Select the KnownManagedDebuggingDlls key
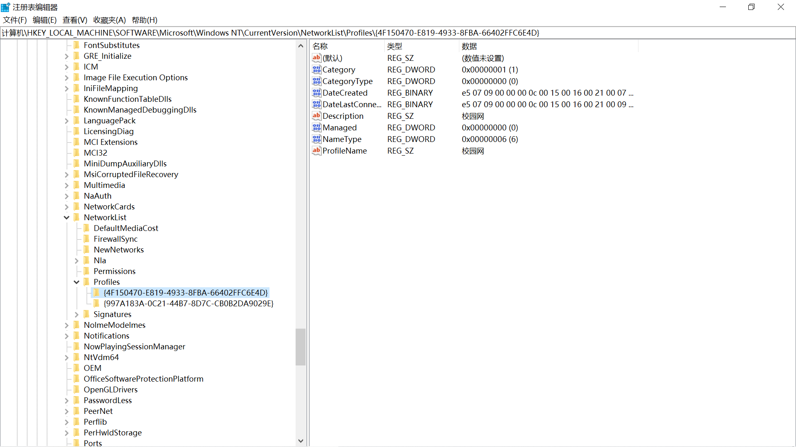 click(x=140, y=110)
